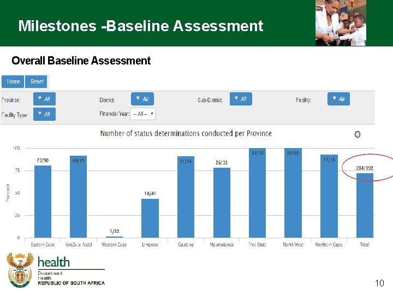This screenshot has height=295, width=393.
Task: Select the Northern Cape bar
Action: (x=329, y=196)
